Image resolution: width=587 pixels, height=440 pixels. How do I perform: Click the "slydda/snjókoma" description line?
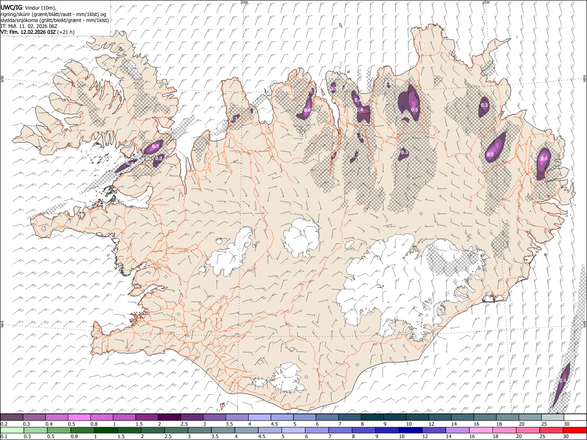(x=55, y=20)
